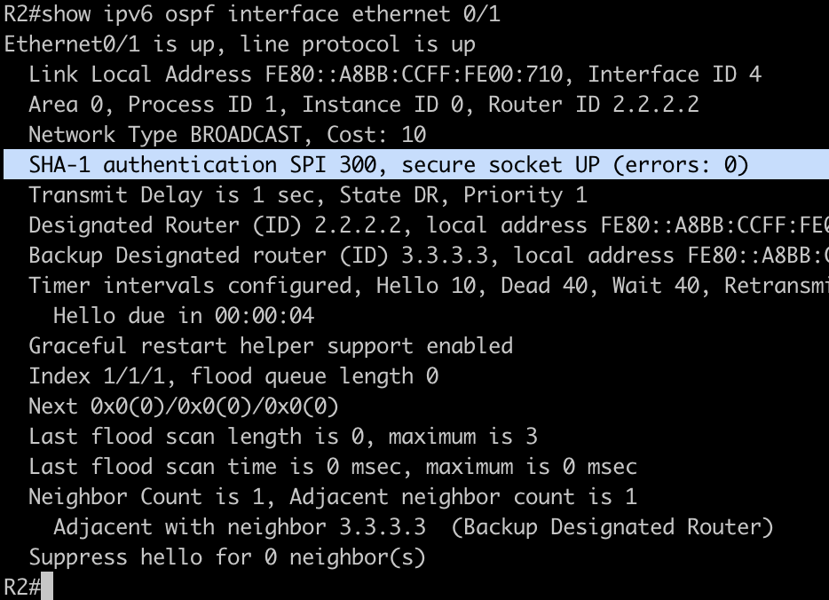Image resolution: width=829 pixels, height=600 pixels.
Task: Click the 'Index 1/1/1' flood queue line
Action: (x=233, y=376)
